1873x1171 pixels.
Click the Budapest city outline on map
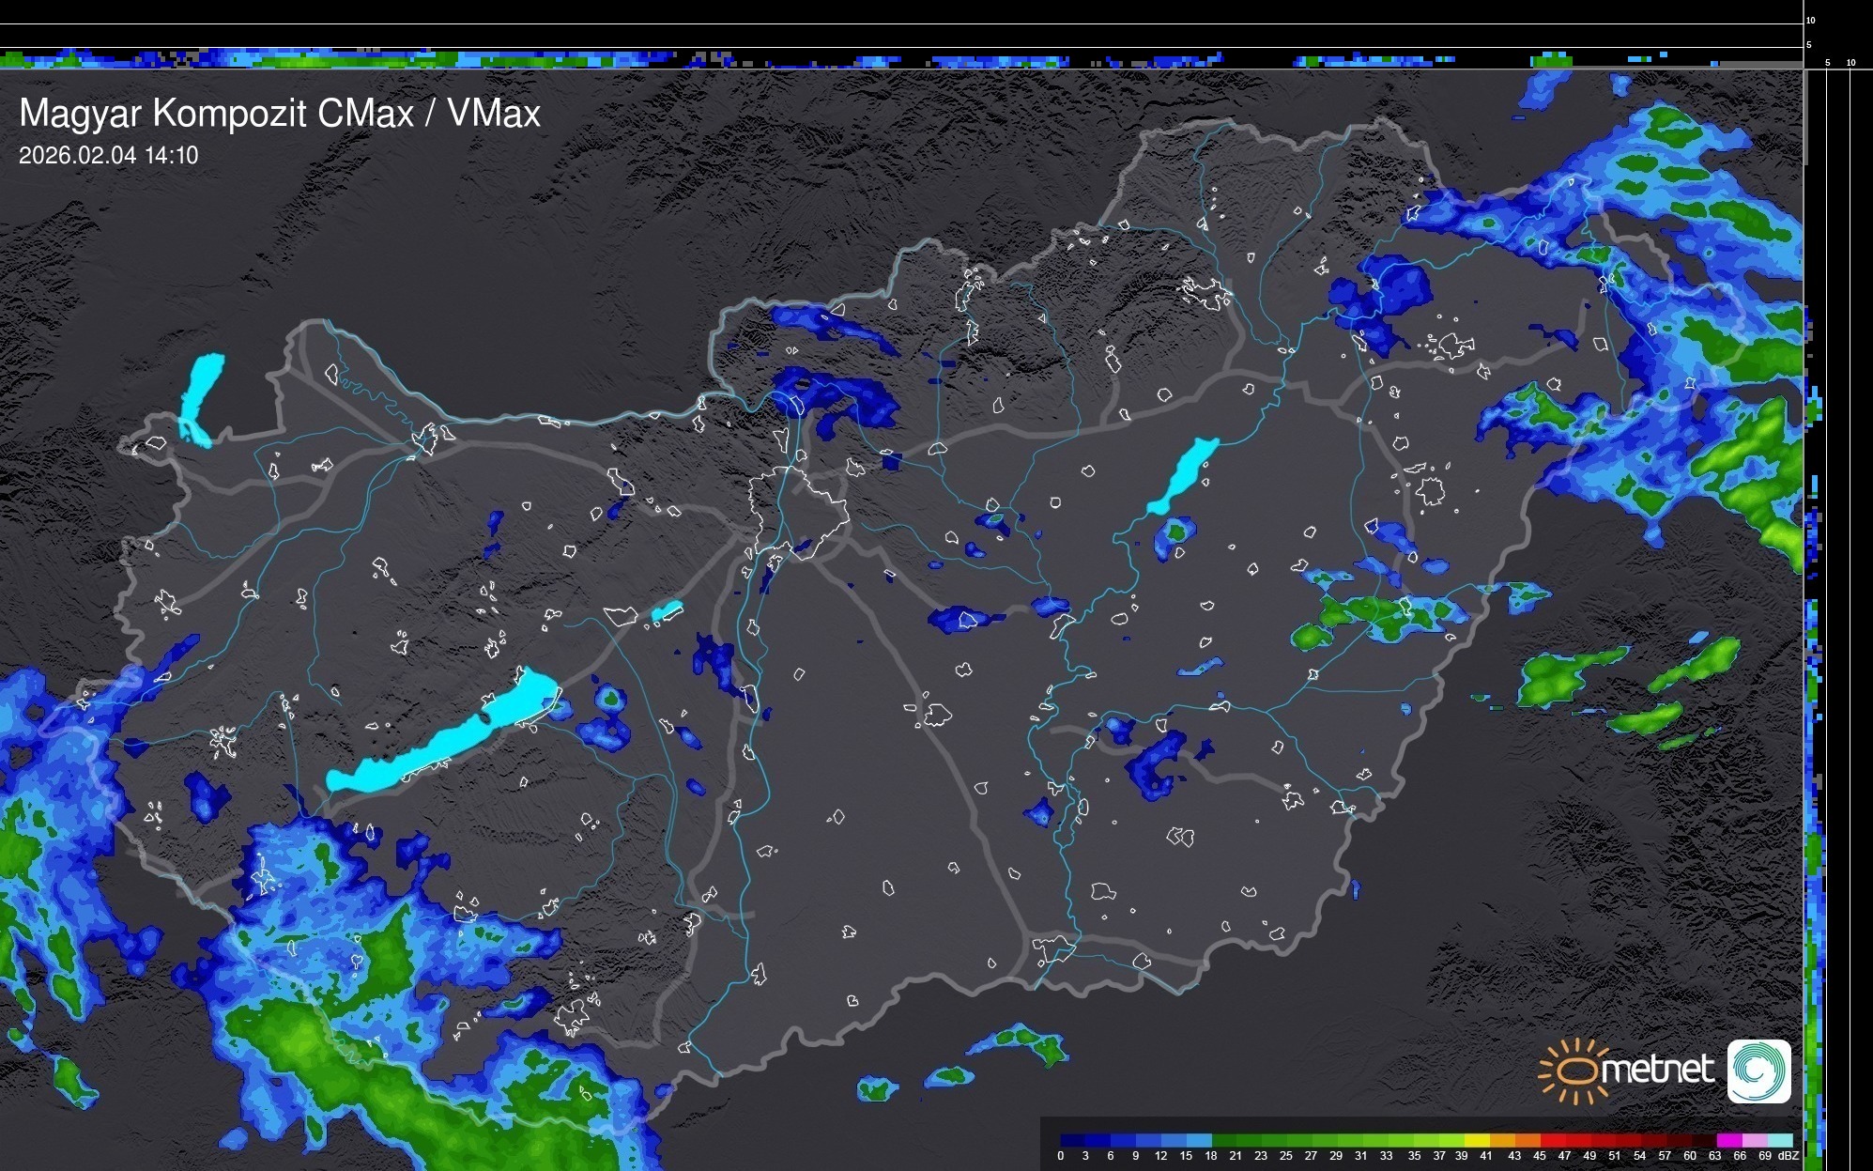pyautogui.click(x=798, y=512)
